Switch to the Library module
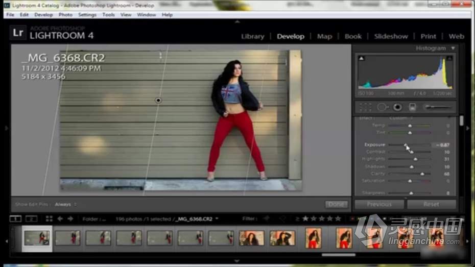Screen dimensions: 475x267 coord(253,36)
